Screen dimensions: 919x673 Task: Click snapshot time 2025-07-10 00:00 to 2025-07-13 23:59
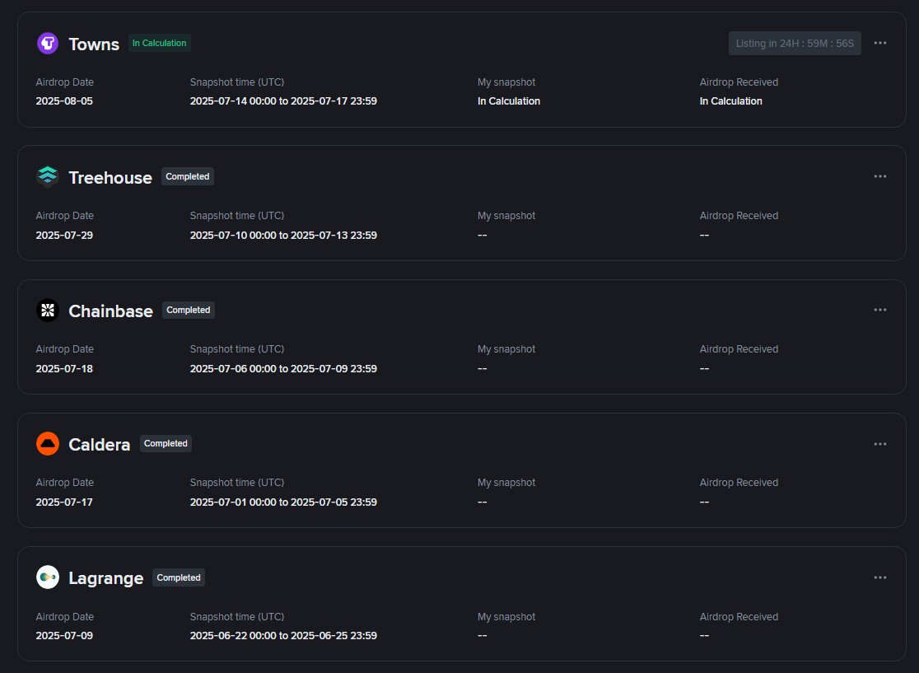click(x=283, y=235)
